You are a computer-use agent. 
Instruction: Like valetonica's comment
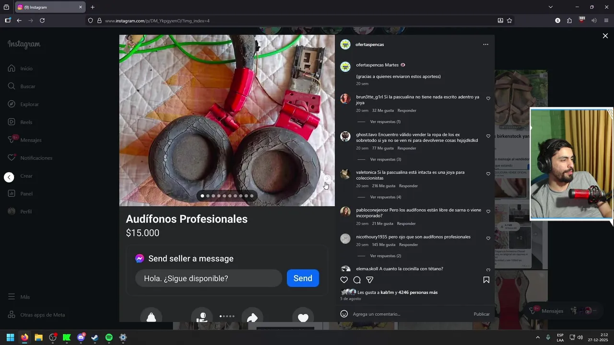pos(488,174)
